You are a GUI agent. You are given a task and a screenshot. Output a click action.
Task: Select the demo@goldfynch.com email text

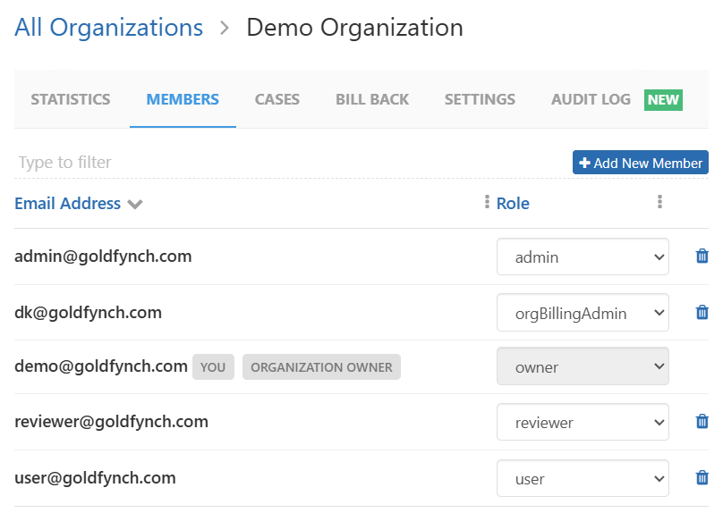(x=101, y=366)
